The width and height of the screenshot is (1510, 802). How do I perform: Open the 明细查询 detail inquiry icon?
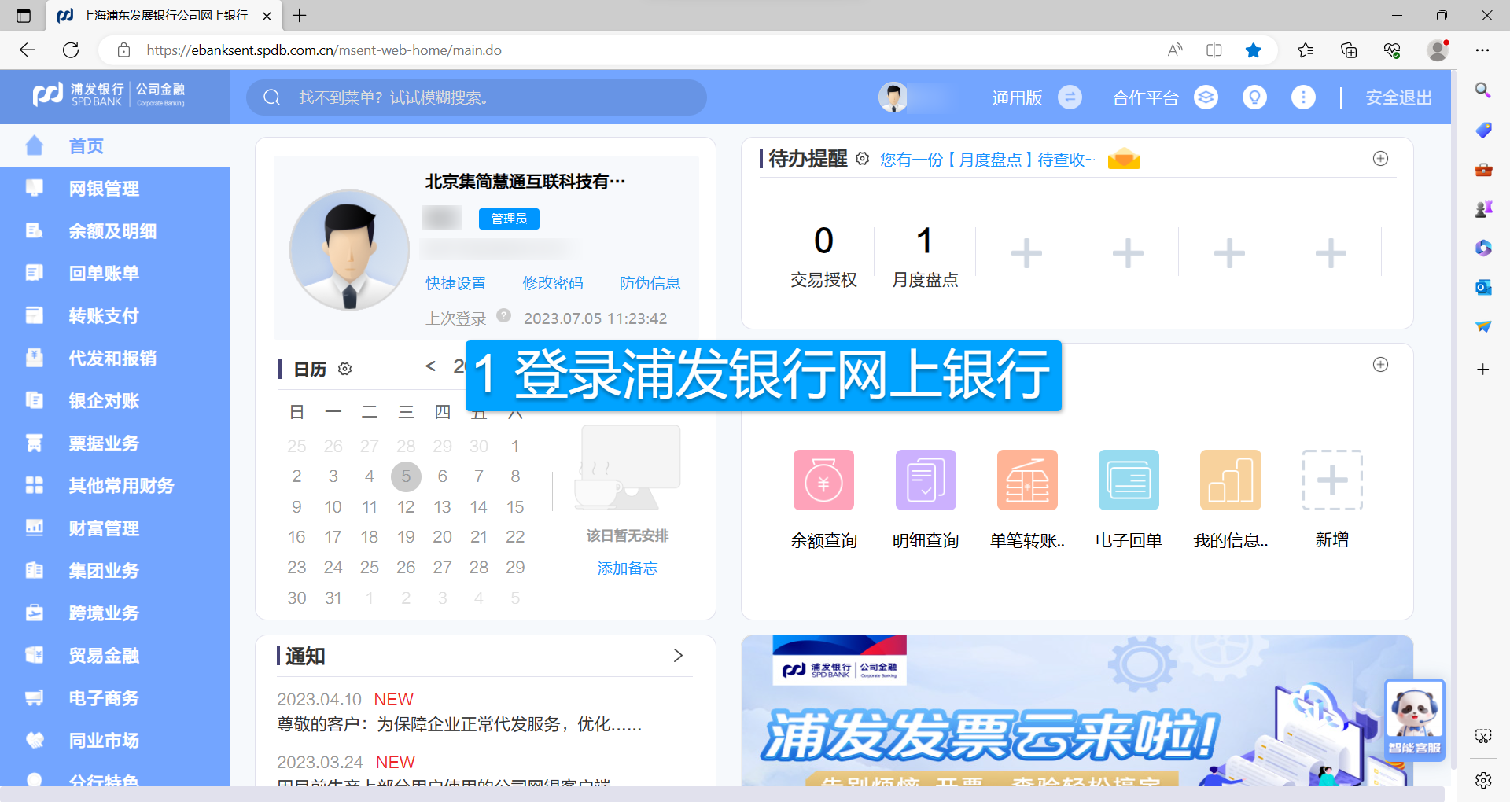pos(926,480)
